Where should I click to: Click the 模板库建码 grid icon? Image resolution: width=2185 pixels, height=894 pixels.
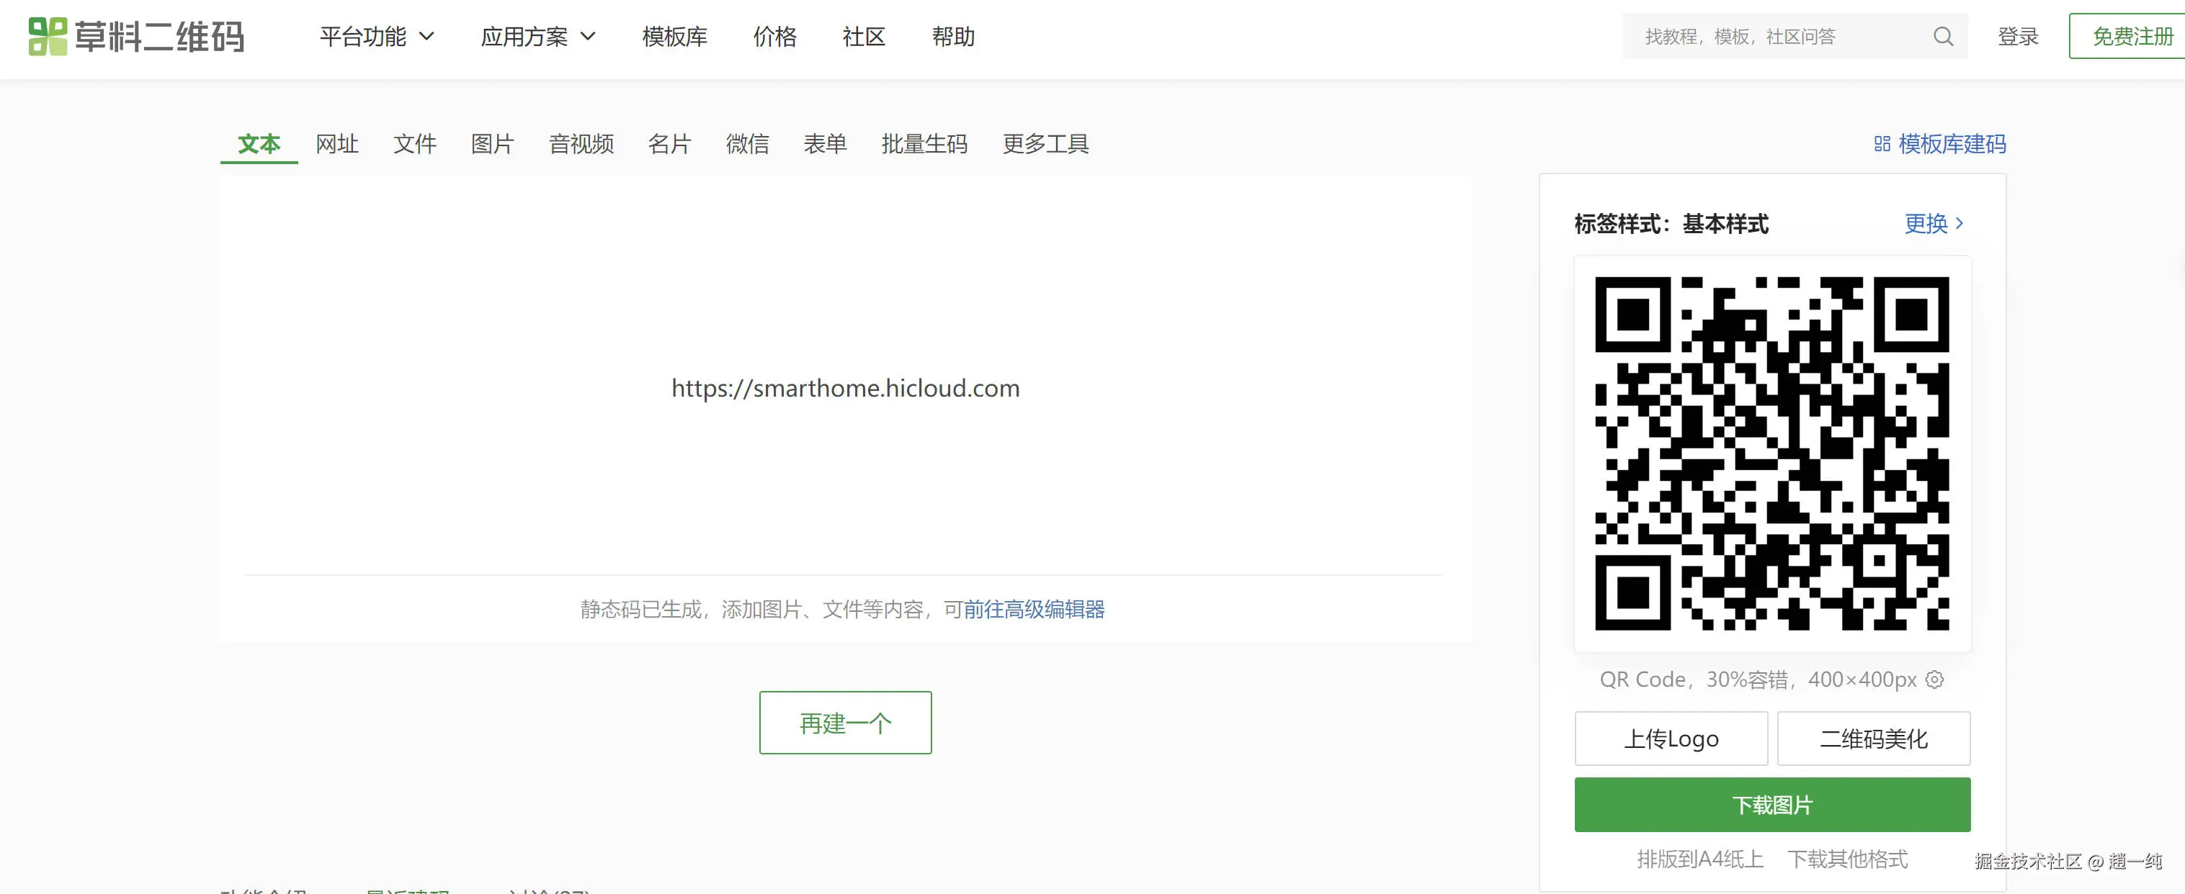point(1882,144)
